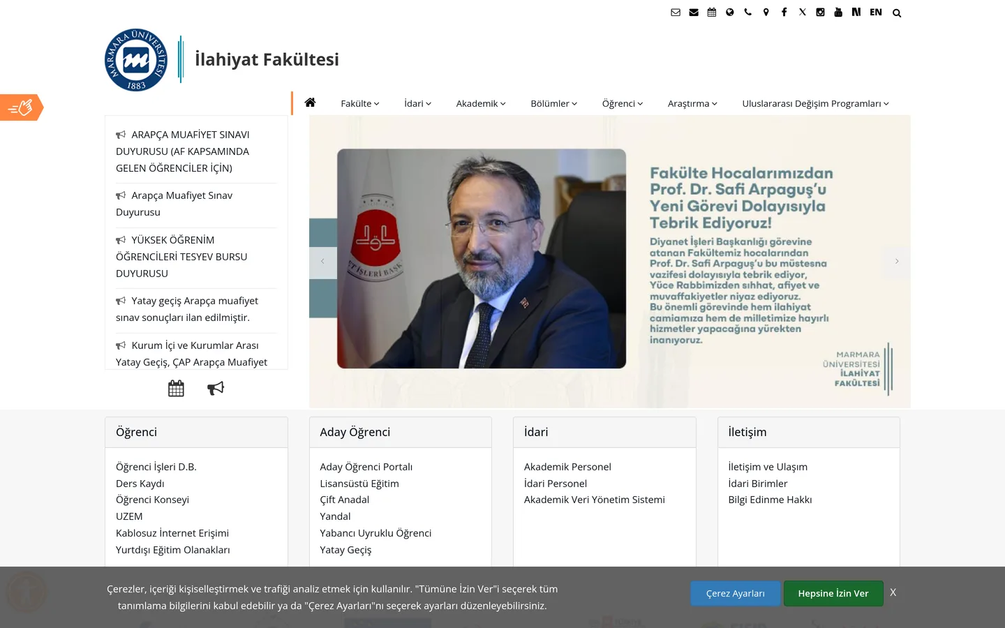Open the Yandal link
The image size is (1005, 628).
[335, 516]
